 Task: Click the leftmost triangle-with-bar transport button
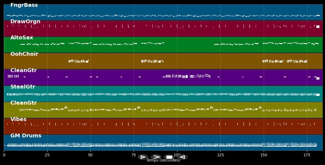143,157
